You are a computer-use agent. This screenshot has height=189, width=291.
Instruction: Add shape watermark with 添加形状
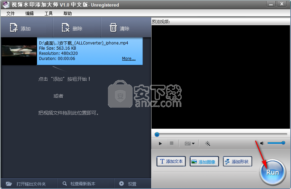point(237,161)
